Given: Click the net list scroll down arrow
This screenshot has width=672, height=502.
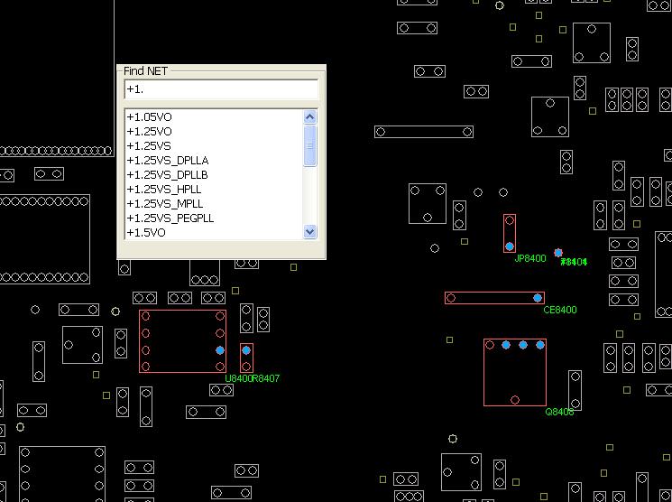Looking at the screenshot, I should [310, 232].
